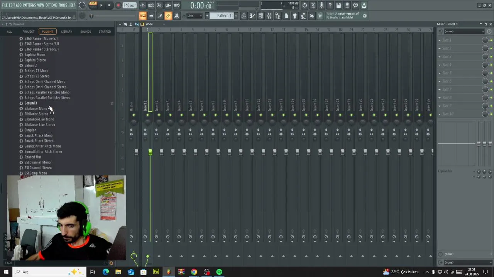Open the chat balloon icon
This screenshot has width=494, height=277.
click(355, 5)
